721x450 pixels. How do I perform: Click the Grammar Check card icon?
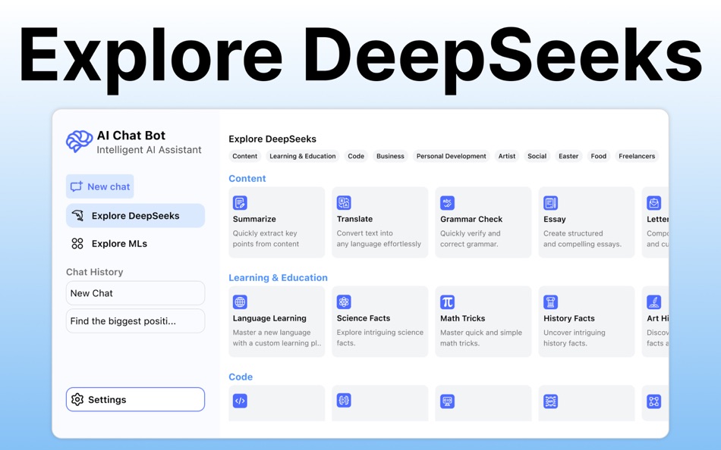448,202
